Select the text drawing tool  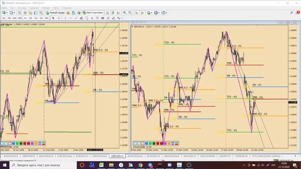coord(92,18)
